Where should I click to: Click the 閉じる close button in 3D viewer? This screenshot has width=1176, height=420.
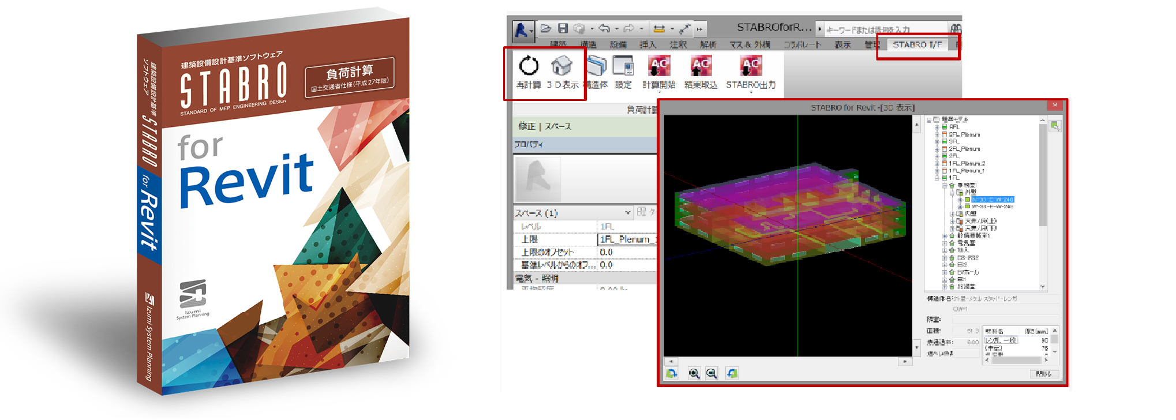click(1044, 374)
